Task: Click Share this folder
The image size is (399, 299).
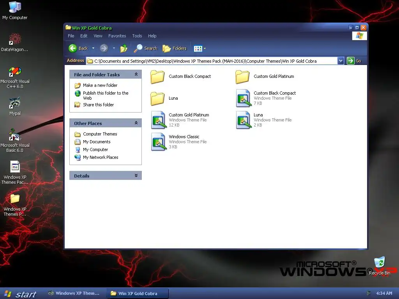Action: pos(98,105)
